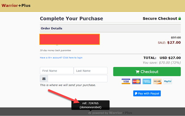
Task: Click the green secure checkout padlock icon
Action: click(179, 19)
